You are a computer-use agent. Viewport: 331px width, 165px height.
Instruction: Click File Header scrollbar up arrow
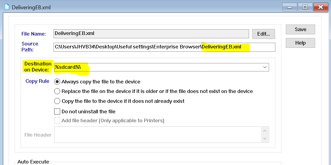[265, 131]
